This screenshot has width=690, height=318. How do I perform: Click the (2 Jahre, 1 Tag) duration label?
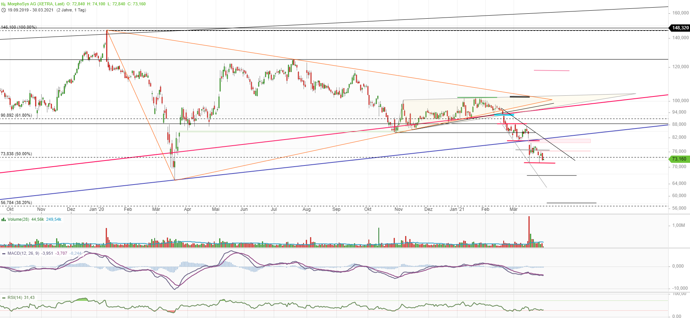click(x=71, y=10)
